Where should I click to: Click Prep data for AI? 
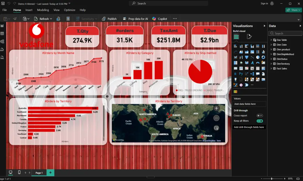[135, 19]
